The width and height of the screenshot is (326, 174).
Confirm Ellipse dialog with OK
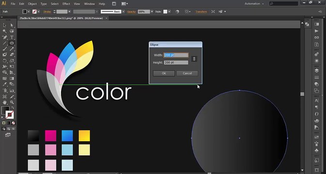coord(164,73)
